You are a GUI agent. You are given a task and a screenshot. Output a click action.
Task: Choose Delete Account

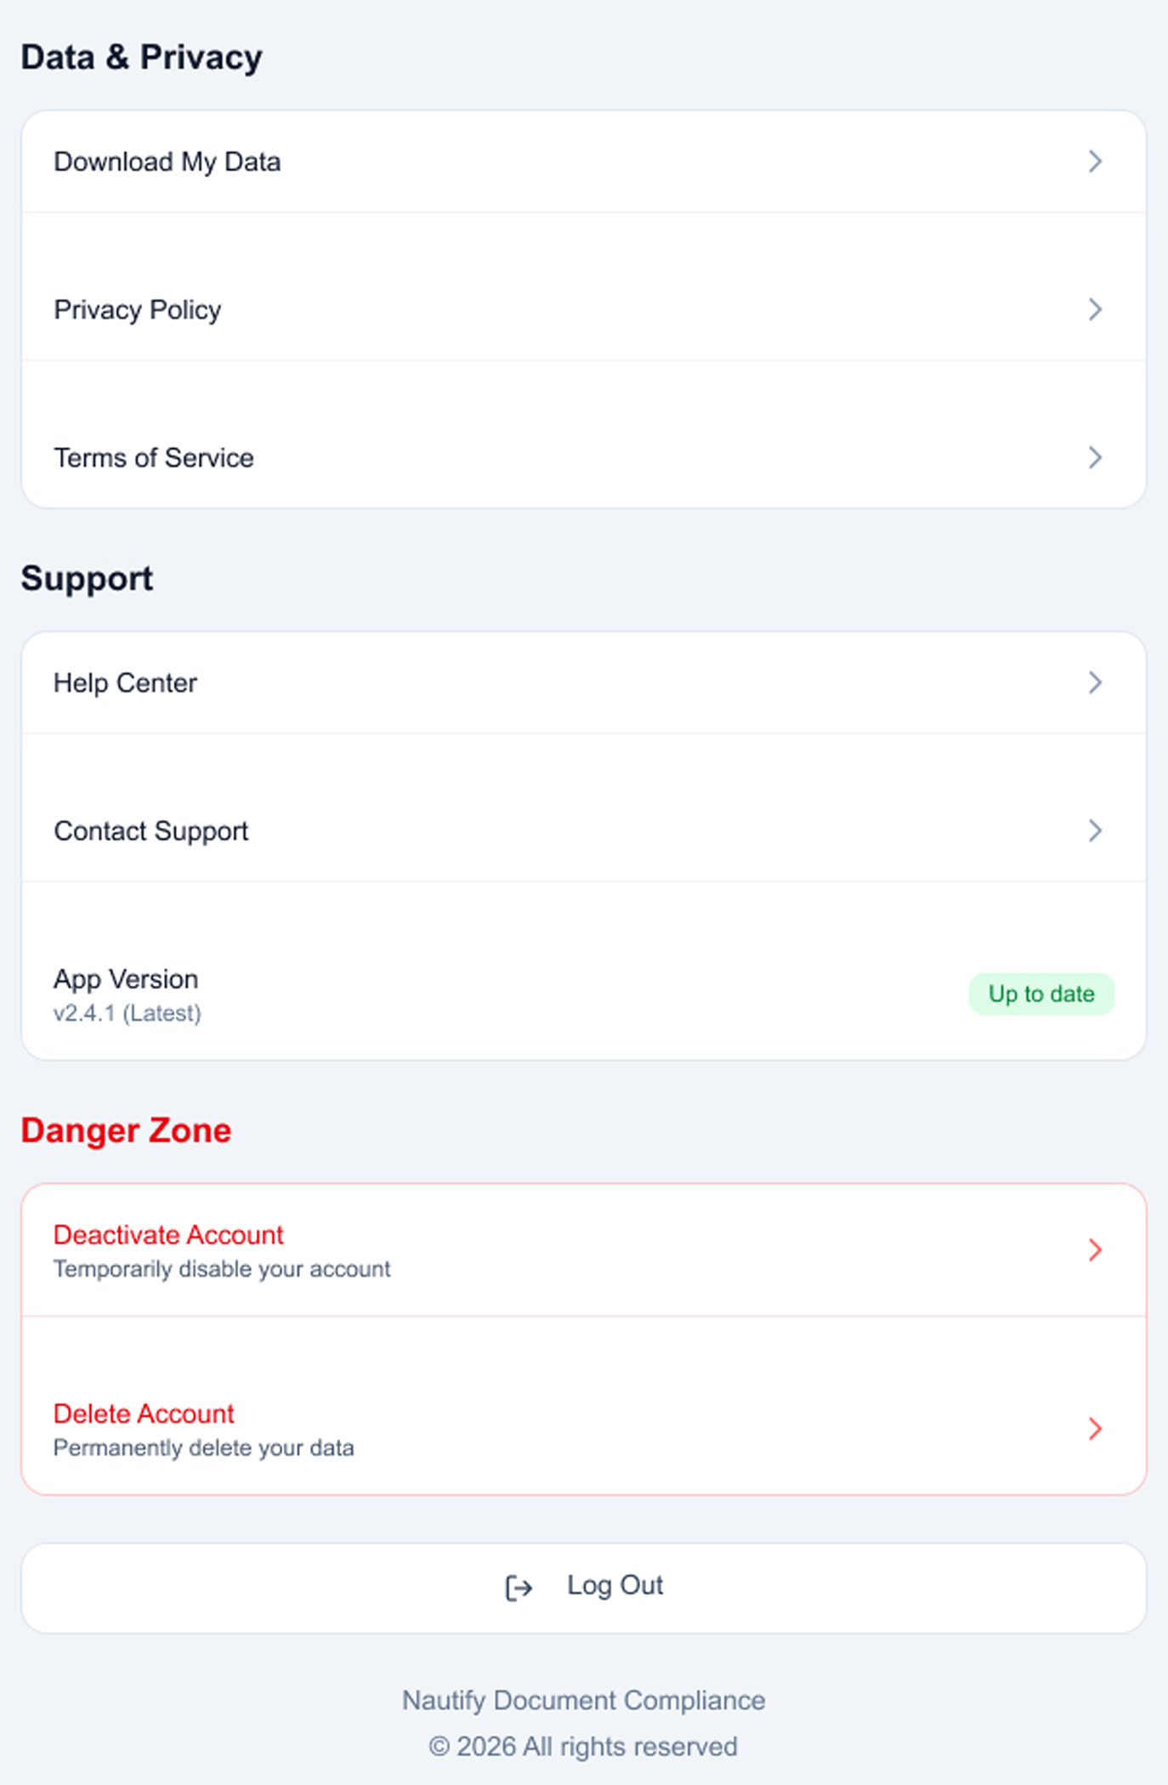pos(144,1414)
